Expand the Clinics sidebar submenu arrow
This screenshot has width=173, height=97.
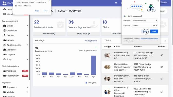coord(28,26)
